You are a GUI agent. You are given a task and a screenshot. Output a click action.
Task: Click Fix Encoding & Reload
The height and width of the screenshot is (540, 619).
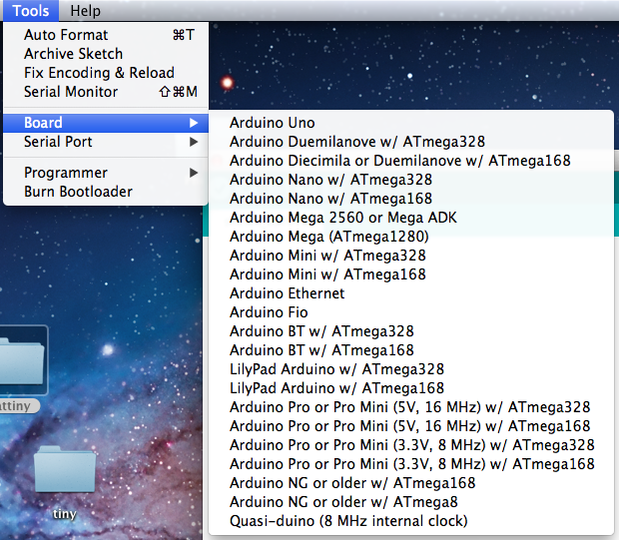point(106,73)
